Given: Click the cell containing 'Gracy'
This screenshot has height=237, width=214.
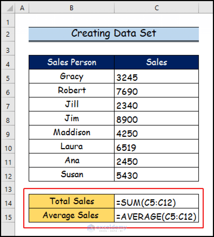Looking at the screenshot, I should 71,76.
